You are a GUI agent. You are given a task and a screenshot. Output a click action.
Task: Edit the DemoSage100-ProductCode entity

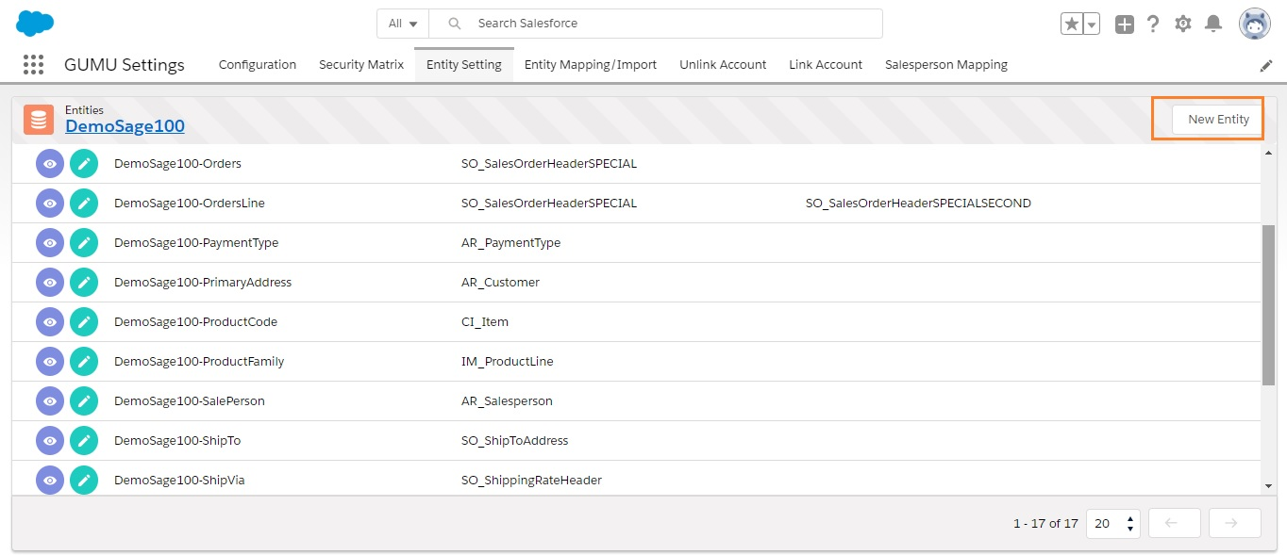click(84, 322)
